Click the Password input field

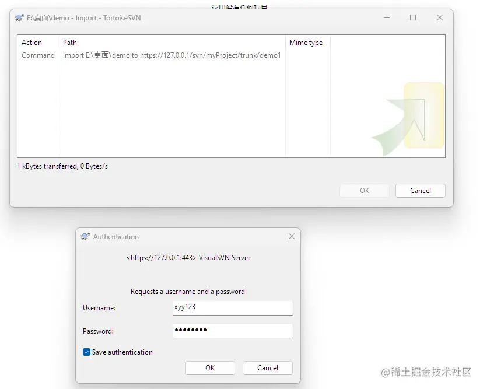point(233,331)
